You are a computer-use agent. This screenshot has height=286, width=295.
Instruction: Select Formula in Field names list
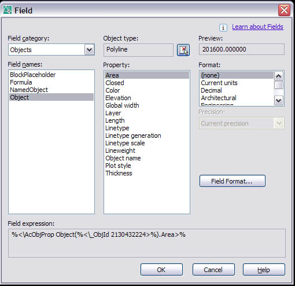[x=21, y=82]
